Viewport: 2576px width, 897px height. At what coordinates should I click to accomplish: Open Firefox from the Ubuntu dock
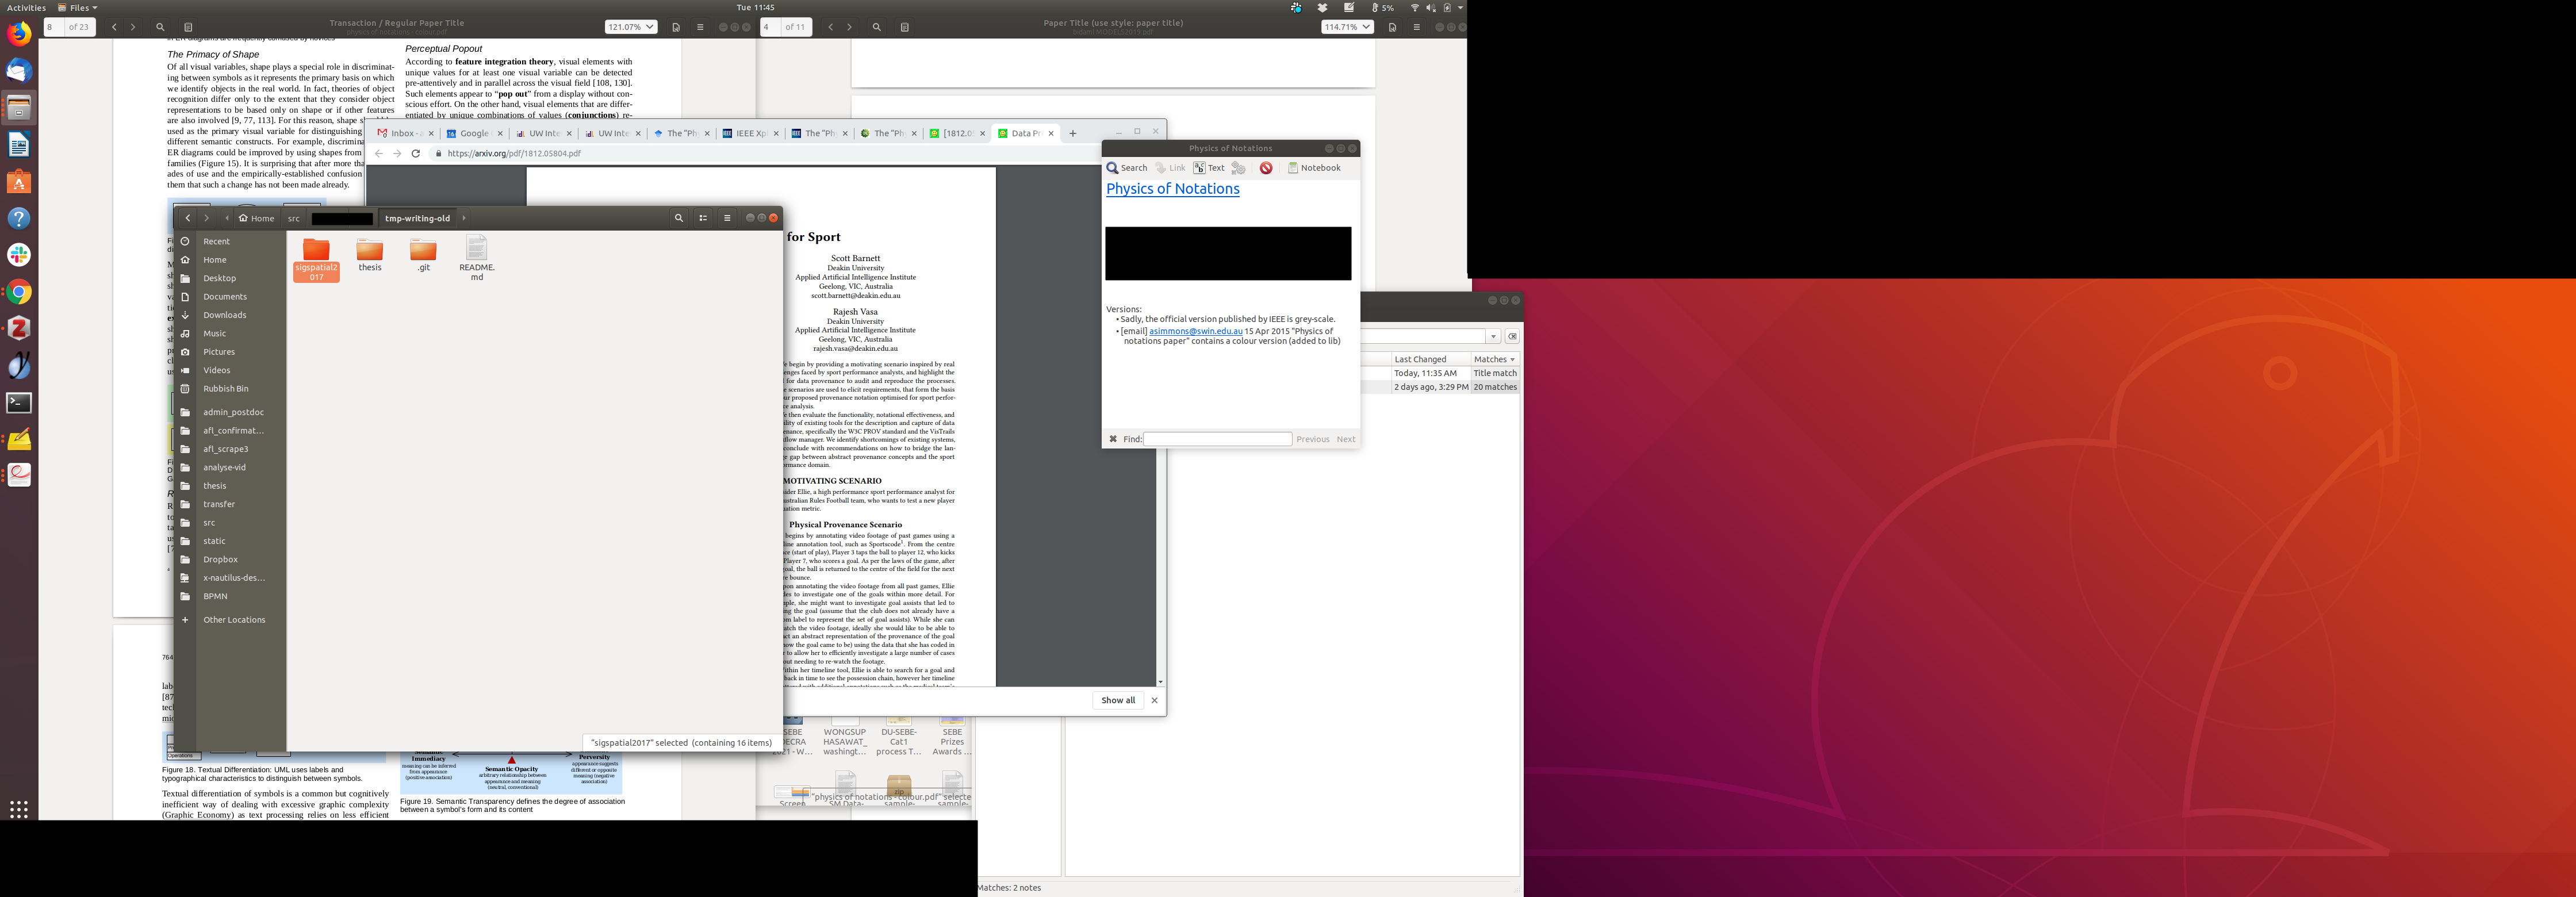19,34
